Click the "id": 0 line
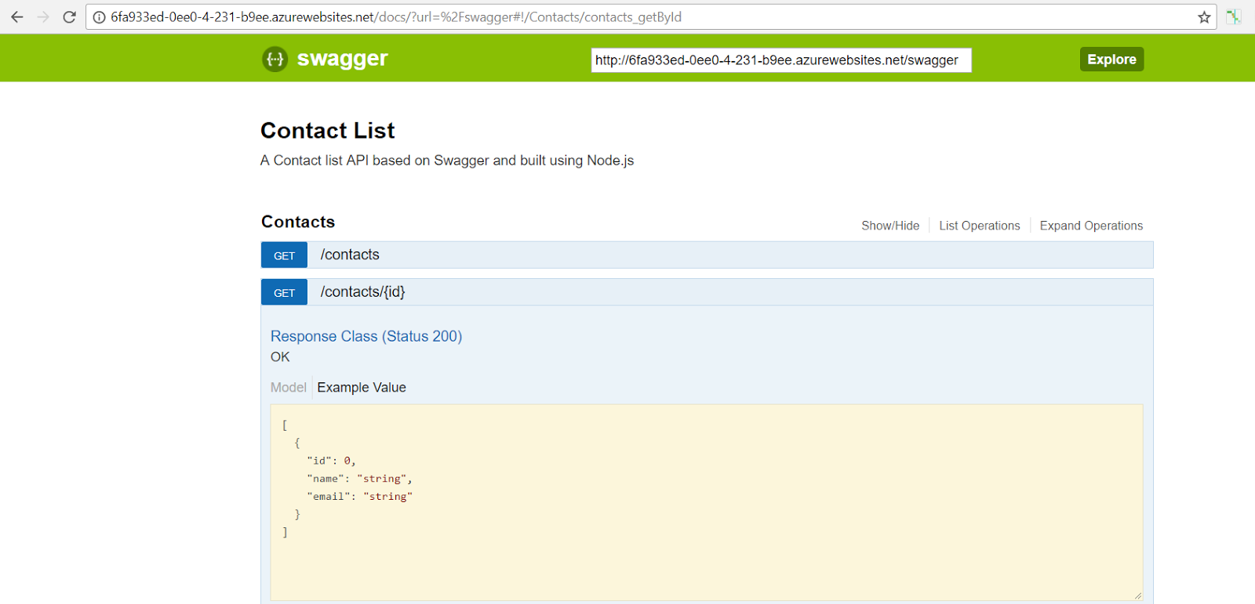The image size is (1255, 604). tap(331, 461)
